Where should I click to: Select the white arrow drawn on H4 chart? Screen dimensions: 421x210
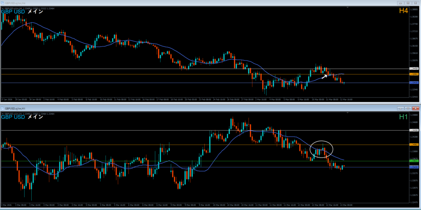coord(325,76)
